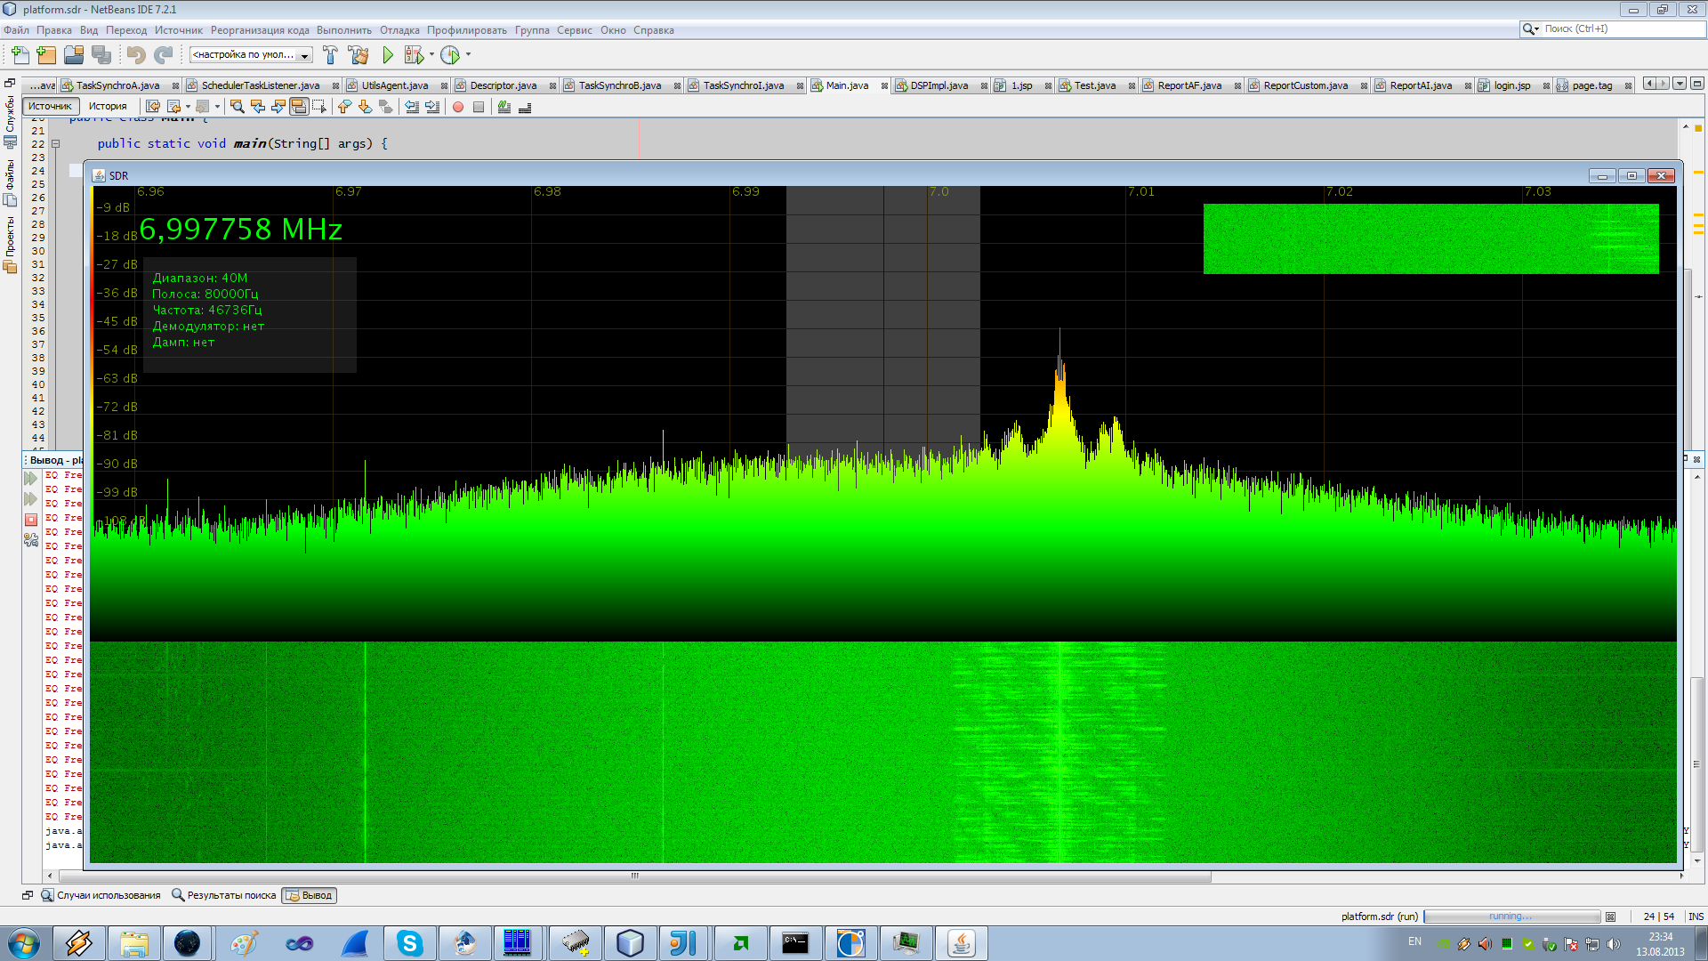The image size is (1708, 961).
Task: Switch to DSPImpl.java editor tab
Action: click(x=939, y=85)
